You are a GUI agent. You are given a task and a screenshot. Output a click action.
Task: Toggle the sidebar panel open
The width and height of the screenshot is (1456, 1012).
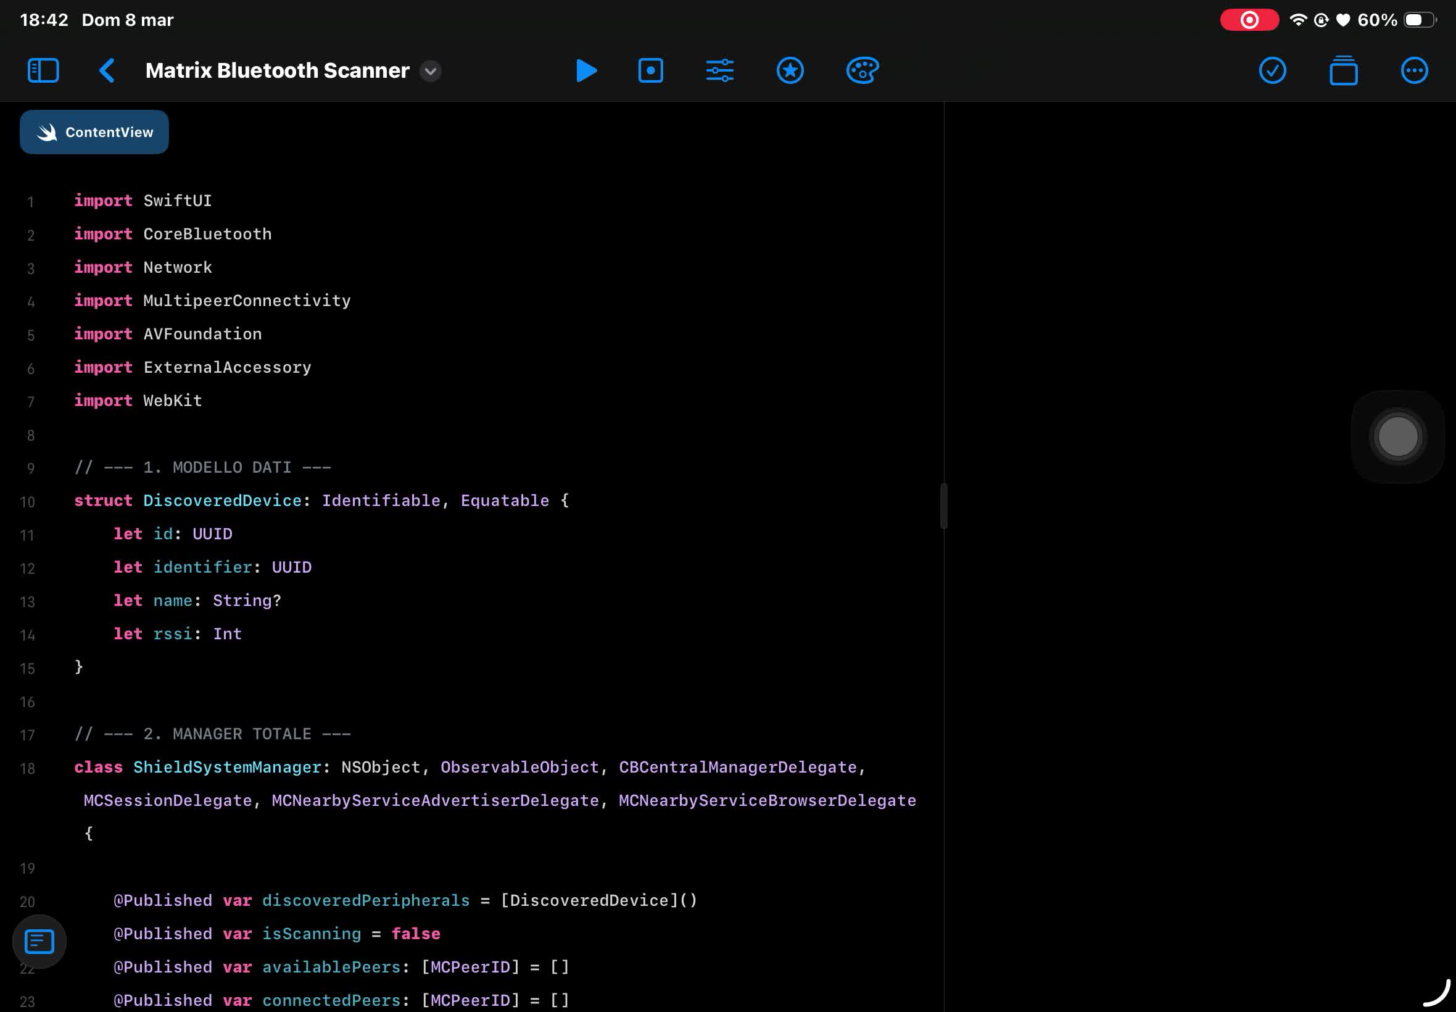[43, 70]
